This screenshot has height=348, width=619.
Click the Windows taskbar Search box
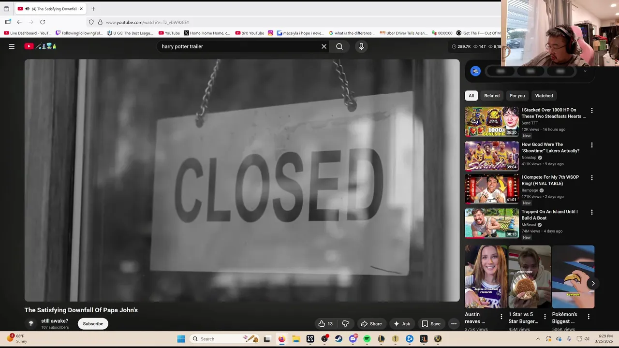tap(224, 339)
